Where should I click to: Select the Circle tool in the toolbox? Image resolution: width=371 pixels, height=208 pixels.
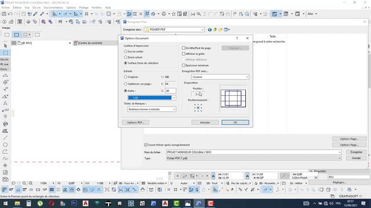coord(5,144)
